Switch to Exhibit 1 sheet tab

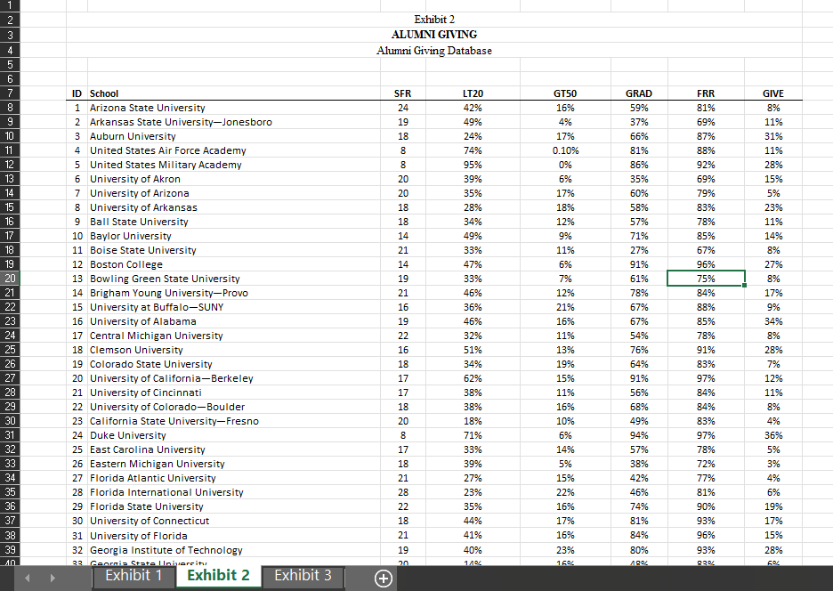[x=133, y=576]
